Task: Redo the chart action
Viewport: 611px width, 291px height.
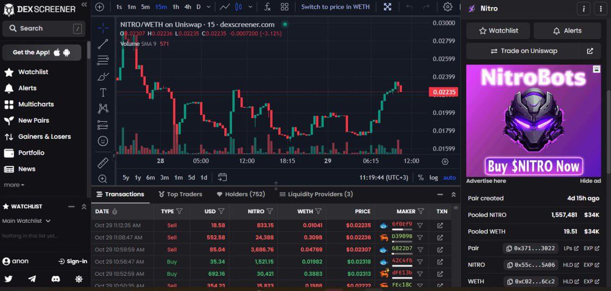Action: (426, 7)
